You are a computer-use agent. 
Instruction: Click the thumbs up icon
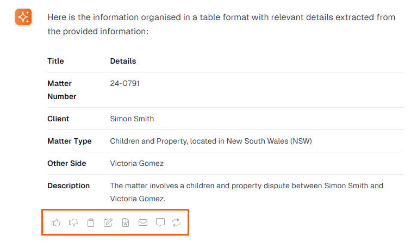(56, 222)
